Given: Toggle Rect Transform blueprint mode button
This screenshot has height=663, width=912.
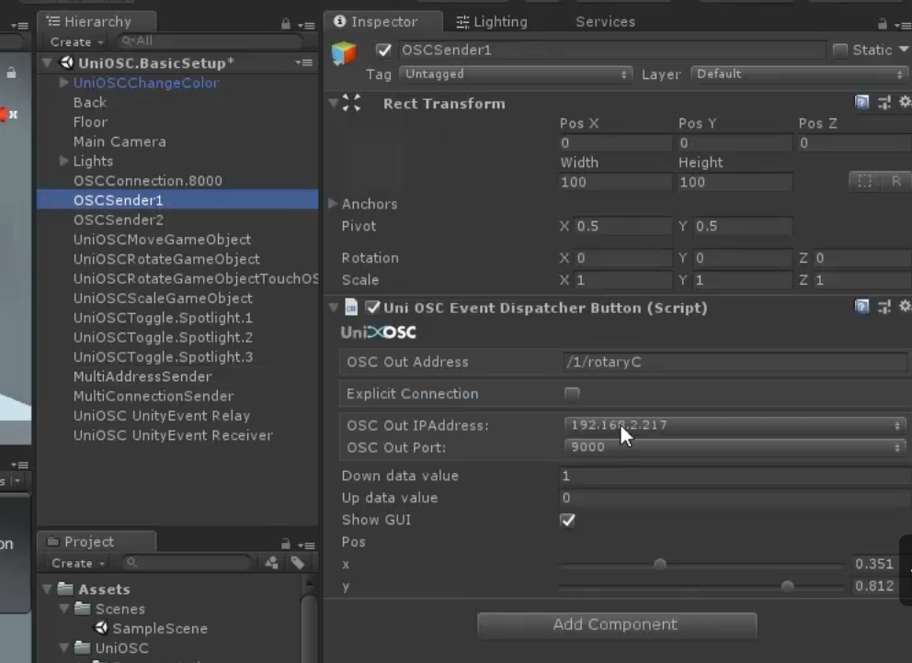Looking at the screenshot, I should (865, 181).
